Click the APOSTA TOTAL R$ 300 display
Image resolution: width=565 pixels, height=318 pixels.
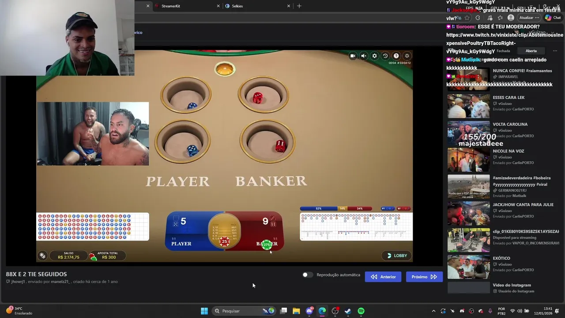107,255
